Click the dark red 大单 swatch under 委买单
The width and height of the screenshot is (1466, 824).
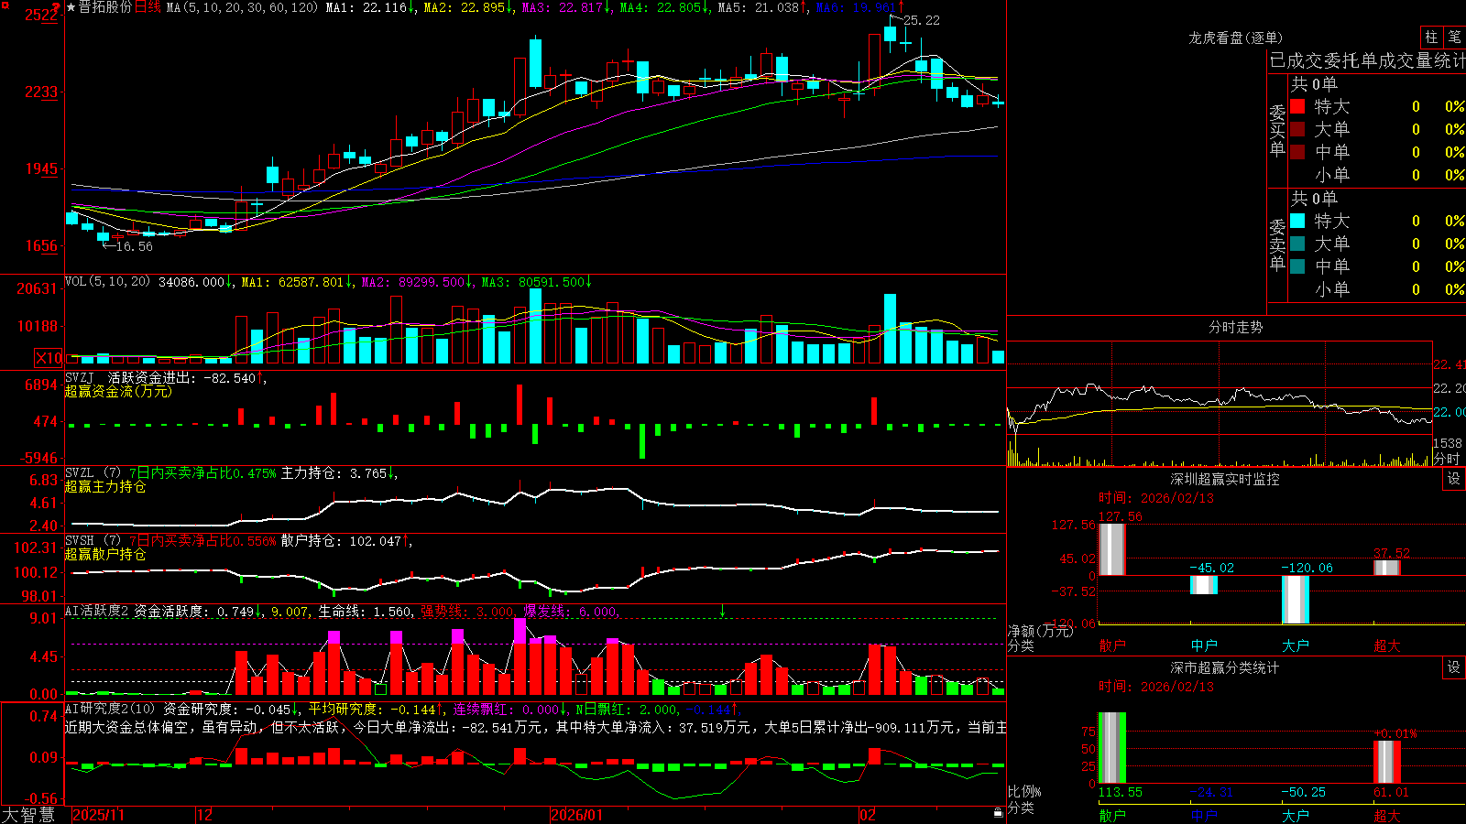click(1297, 129)
